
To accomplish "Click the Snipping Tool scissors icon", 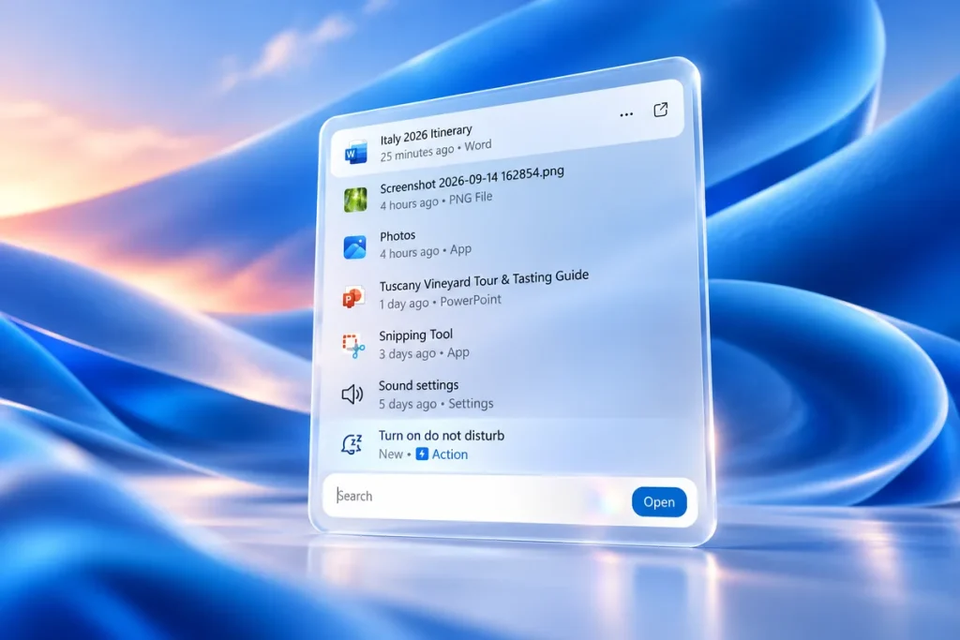I will click(x=353, y=346).
